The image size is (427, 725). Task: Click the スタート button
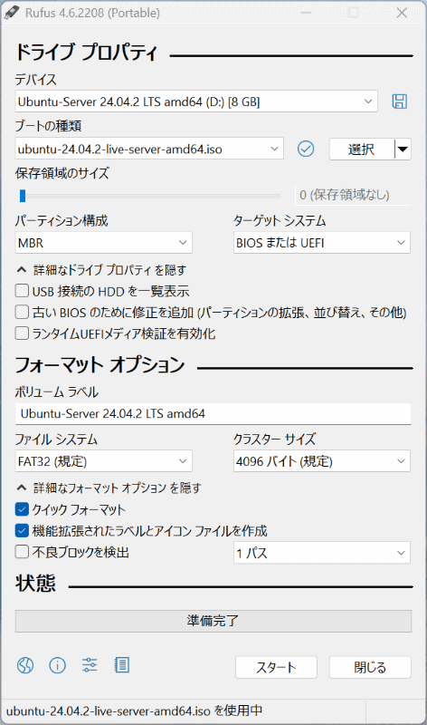coord(276,667)
